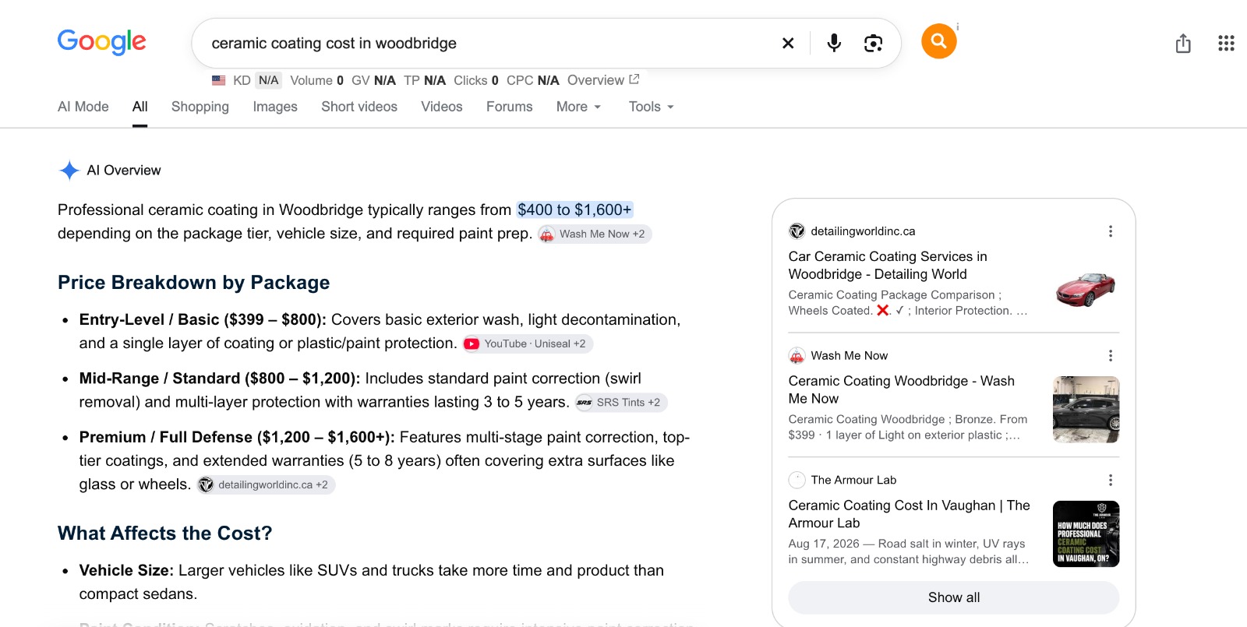
Task: Open the YouTube · Uniseal +2 source chip
Action: (528, 343)
